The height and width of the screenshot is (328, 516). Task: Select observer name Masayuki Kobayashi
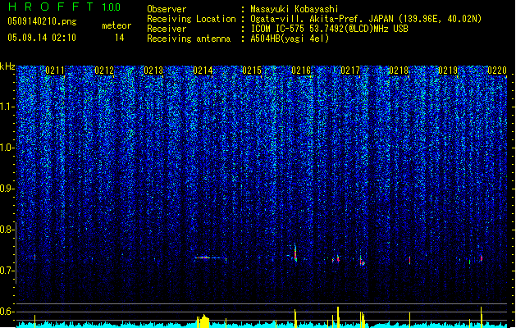pos(295,9)
